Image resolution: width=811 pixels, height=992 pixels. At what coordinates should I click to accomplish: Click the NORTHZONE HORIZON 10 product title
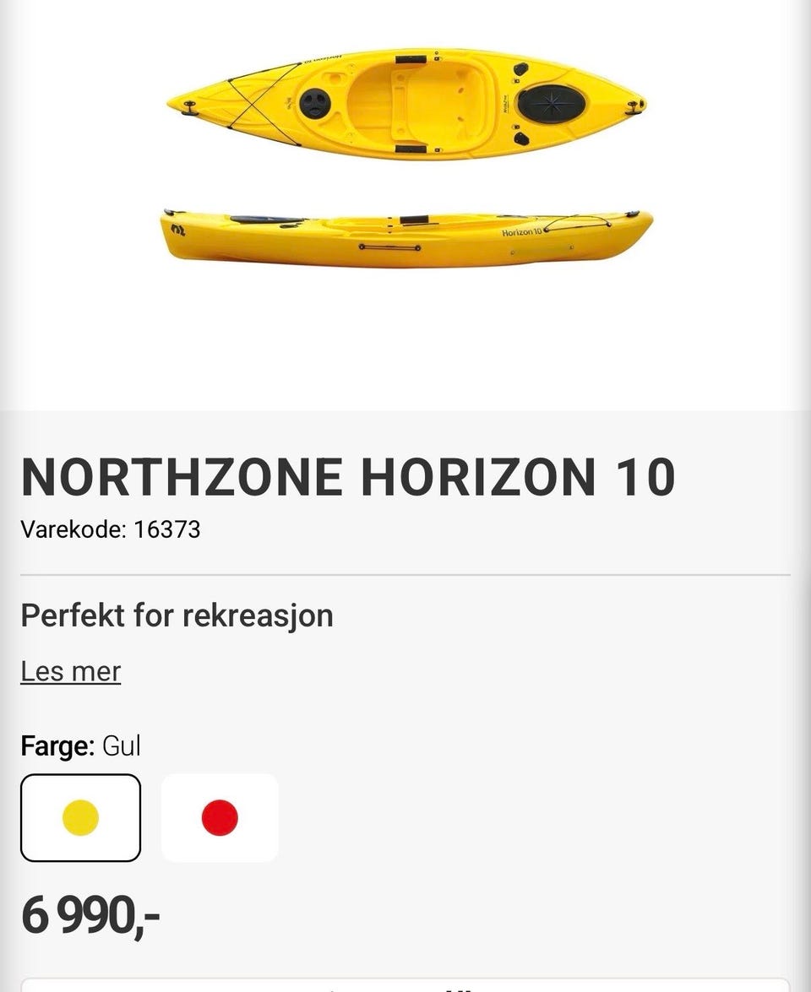click(347, 477)
